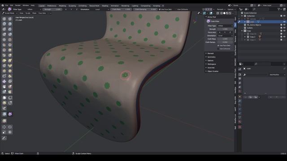287x161 pixels.
Task: Select the Transform tool
Action: click(10, 132)
